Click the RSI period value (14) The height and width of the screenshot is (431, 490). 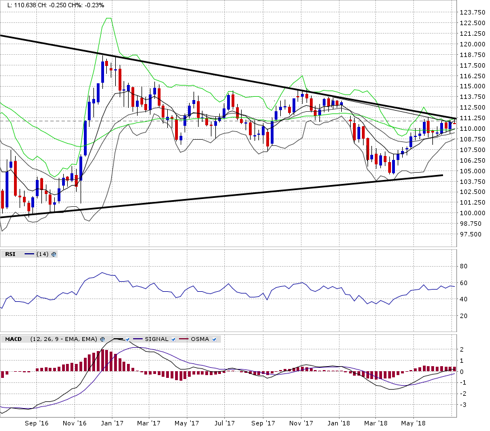click(x=43, y=254)
